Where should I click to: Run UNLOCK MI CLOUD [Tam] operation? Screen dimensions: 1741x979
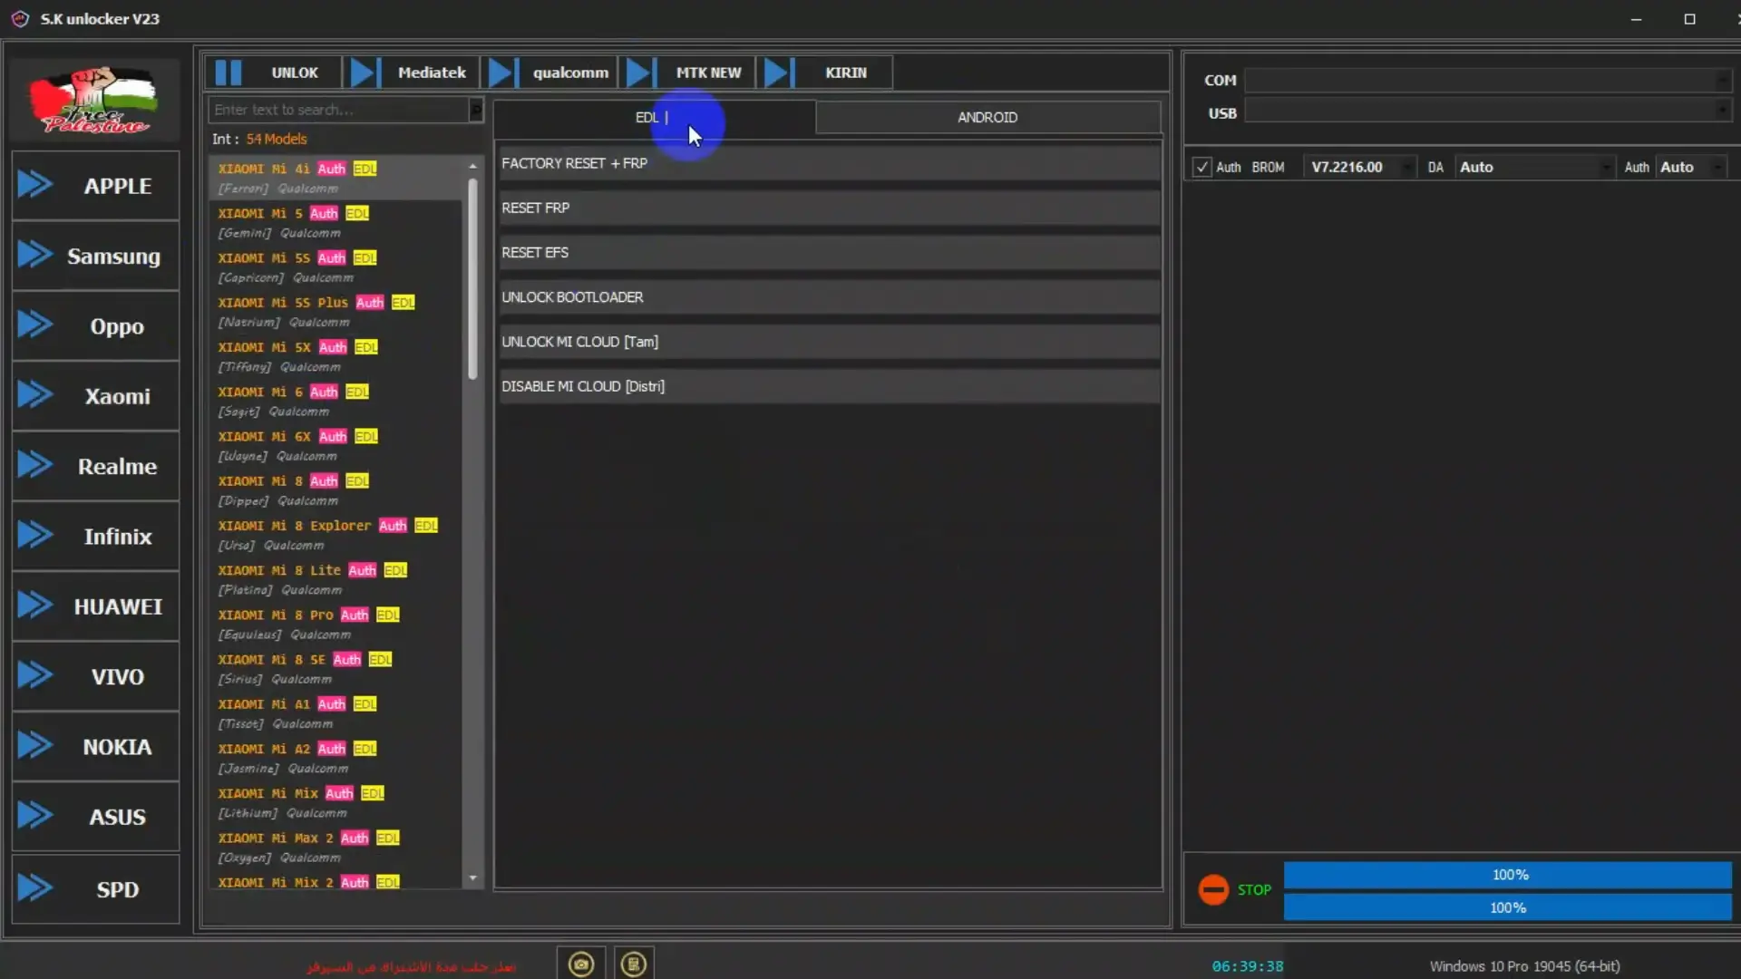(829, 342)
